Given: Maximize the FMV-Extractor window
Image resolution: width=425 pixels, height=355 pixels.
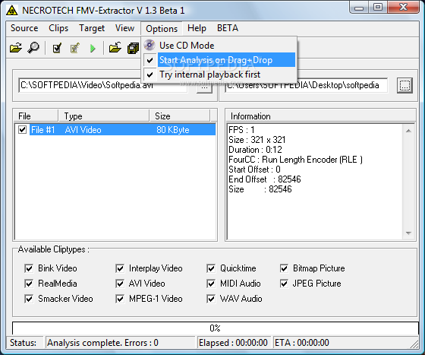Looking at the screenshot, I should (378, 8).
